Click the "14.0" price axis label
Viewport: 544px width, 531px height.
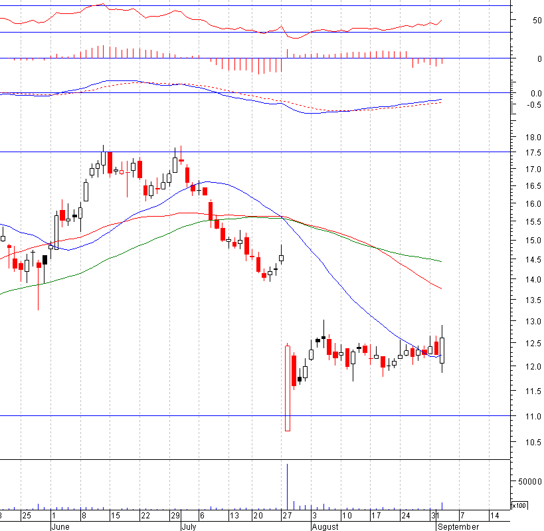coord(533,279)
